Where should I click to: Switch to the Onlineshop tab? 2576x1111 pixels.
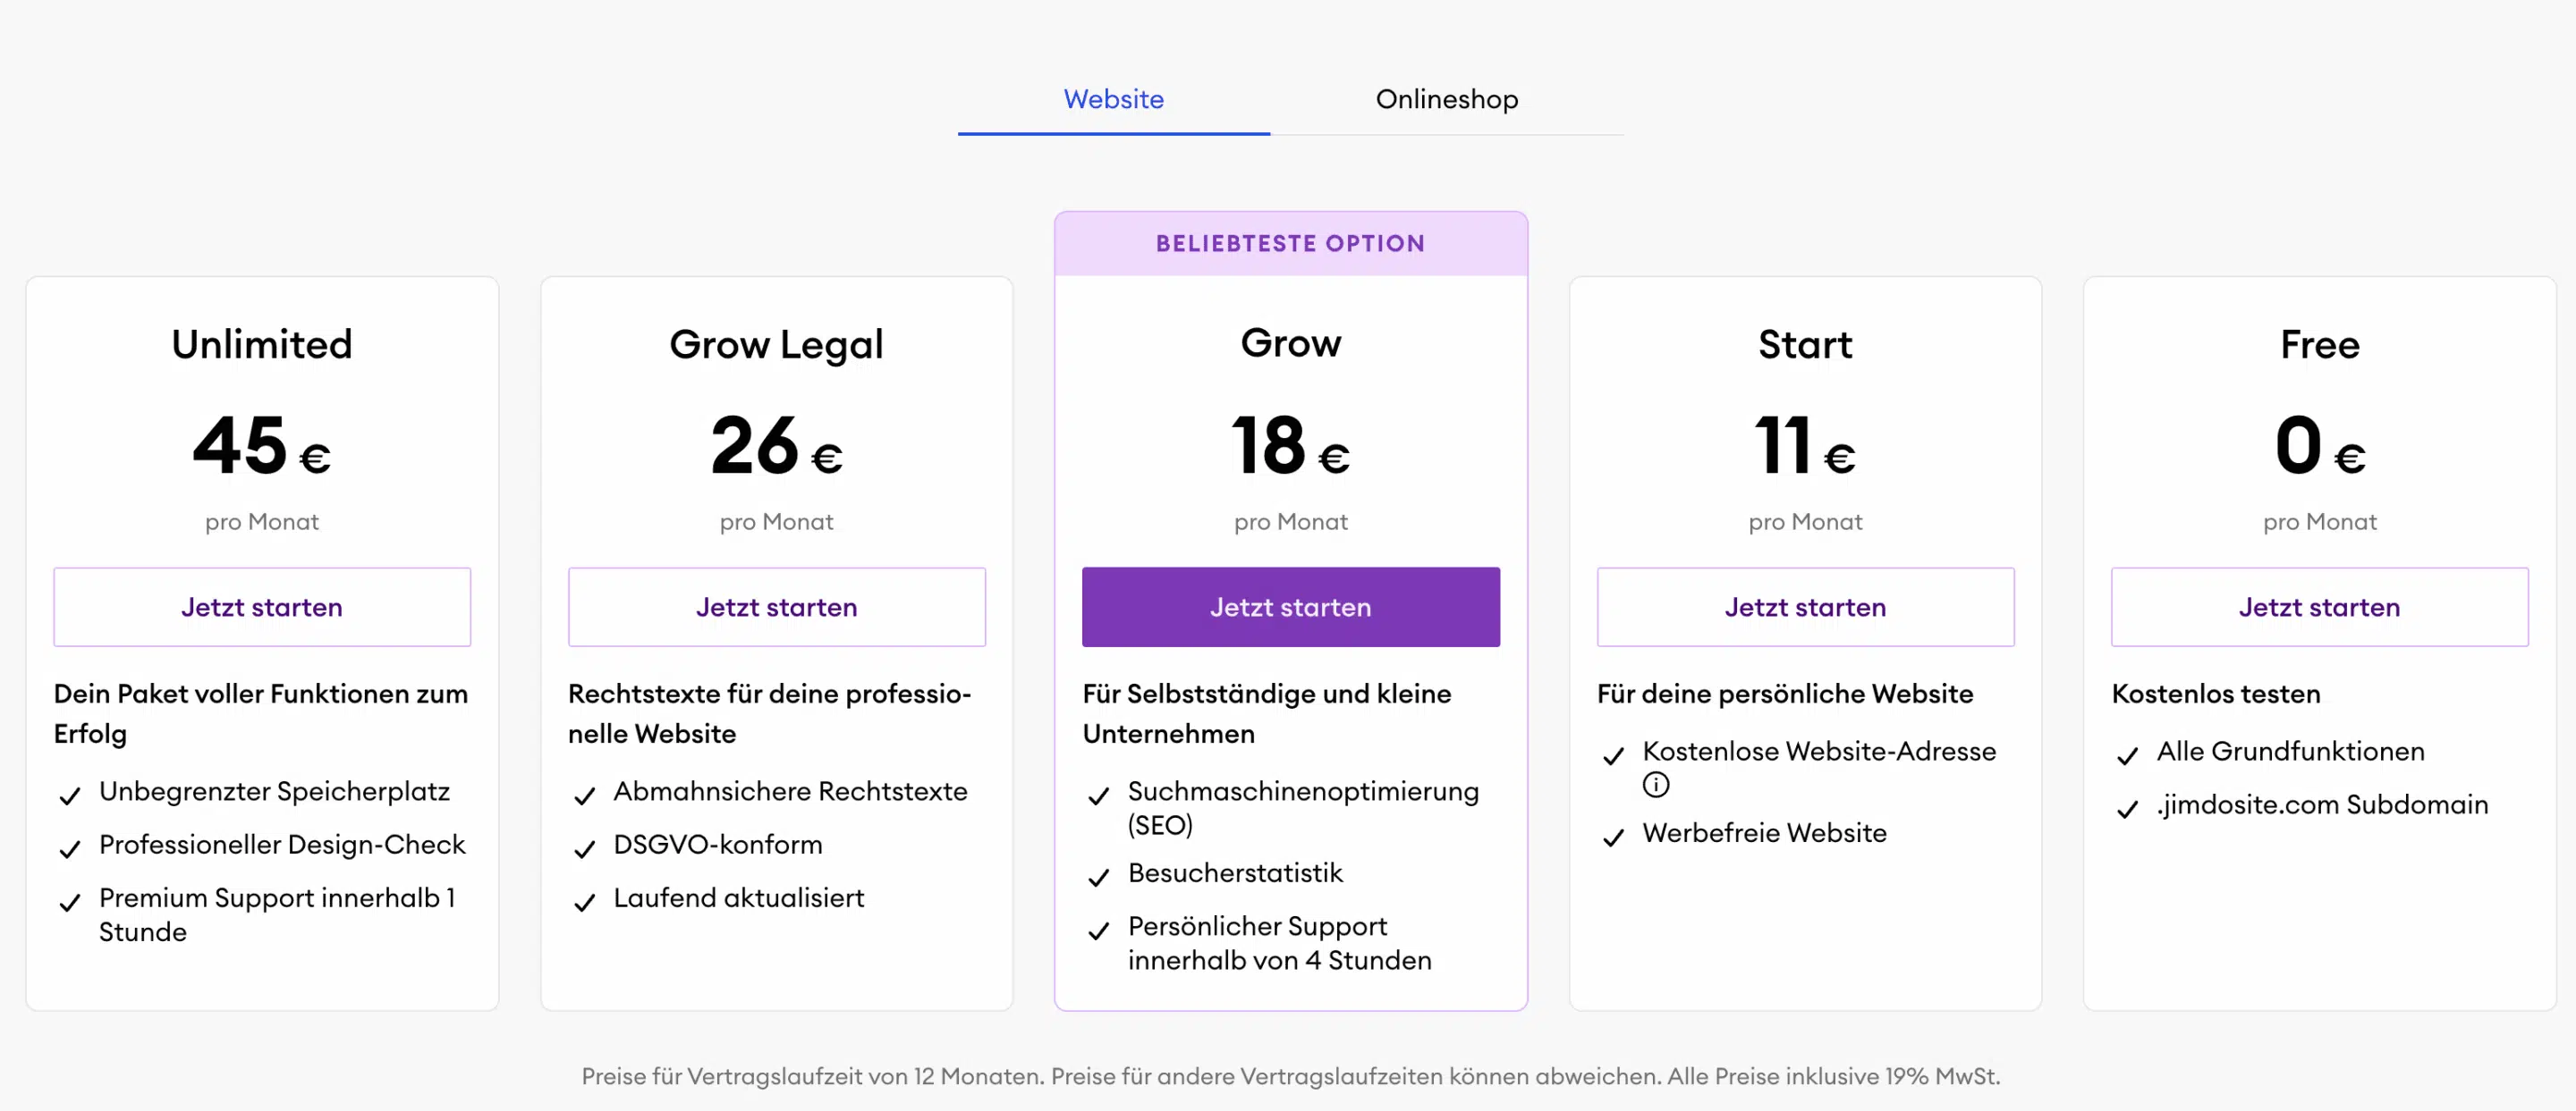pyautogui.click(x=1447, y=99)
